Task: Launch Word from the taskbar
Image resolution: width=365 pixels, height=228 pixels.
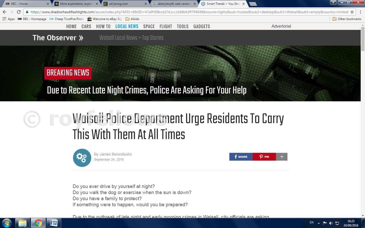Action: point(54,223)
